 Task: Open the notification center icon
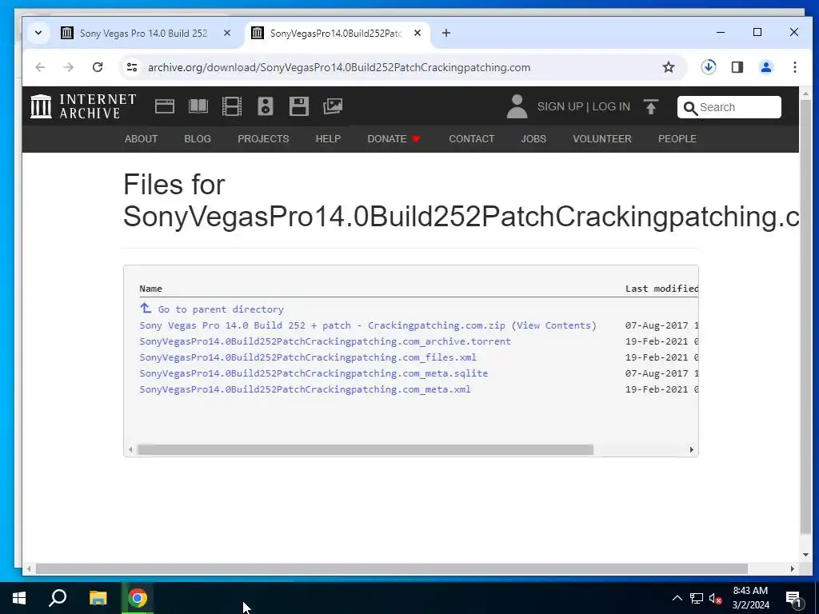[x=793, y=599]
